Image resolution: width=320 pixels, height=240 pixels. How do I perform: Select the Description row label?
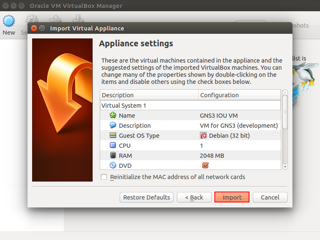[x=135, y=126]
